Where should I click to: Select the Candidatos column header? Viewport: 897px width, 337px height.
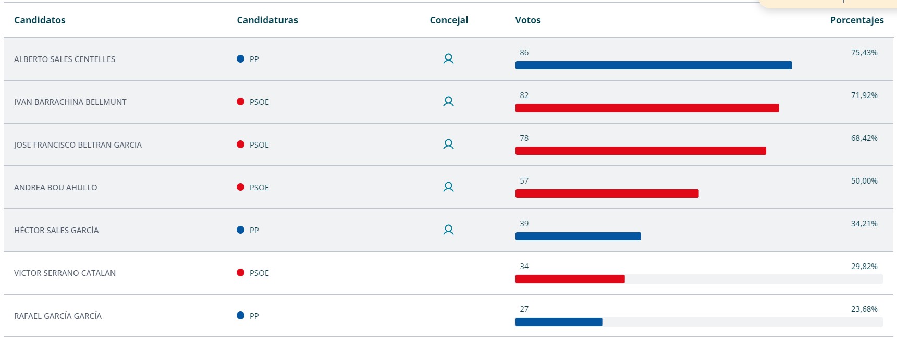40,20
